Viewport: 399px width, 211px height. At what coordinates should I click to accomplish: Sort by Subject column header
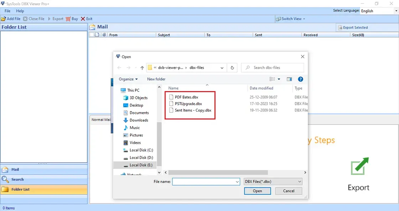click(180, 35)
